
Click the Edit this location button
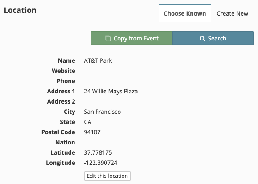coord(107,176)
